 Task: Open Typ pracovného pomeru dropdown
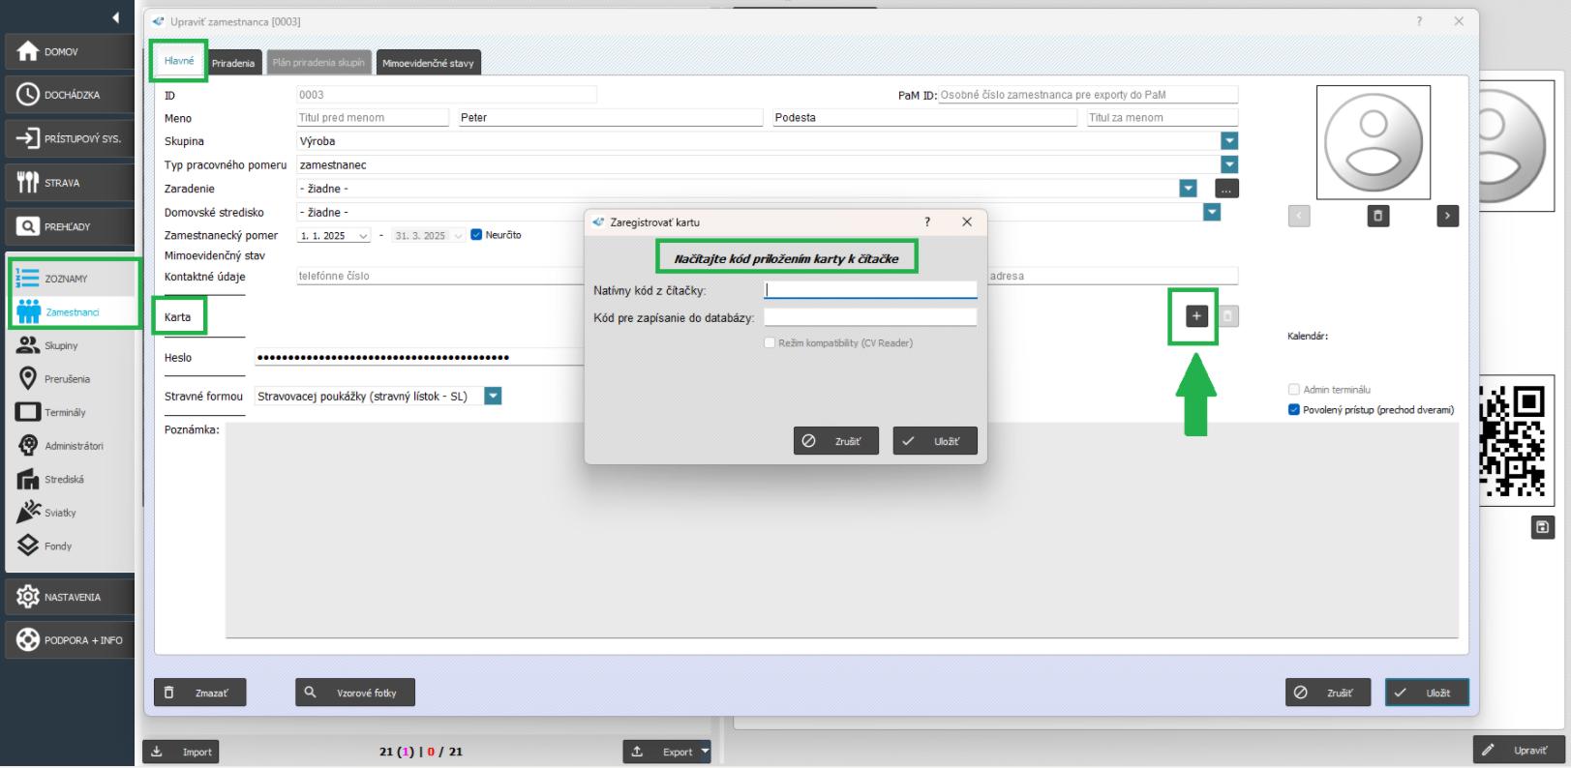click(1229, 165)
